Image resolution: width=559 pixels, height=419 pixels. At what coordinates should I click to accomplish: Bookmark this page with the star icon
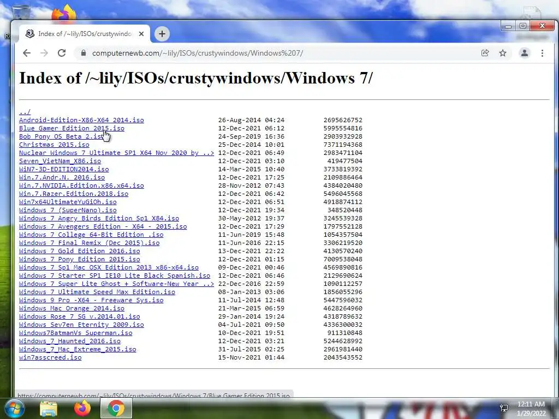503,53
